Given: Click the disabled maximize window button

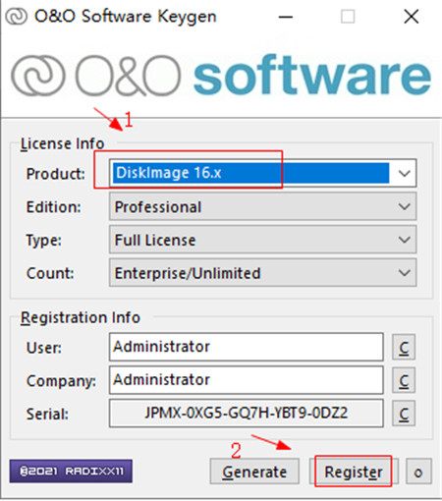Looking at the screenshot, I should 348,17.
